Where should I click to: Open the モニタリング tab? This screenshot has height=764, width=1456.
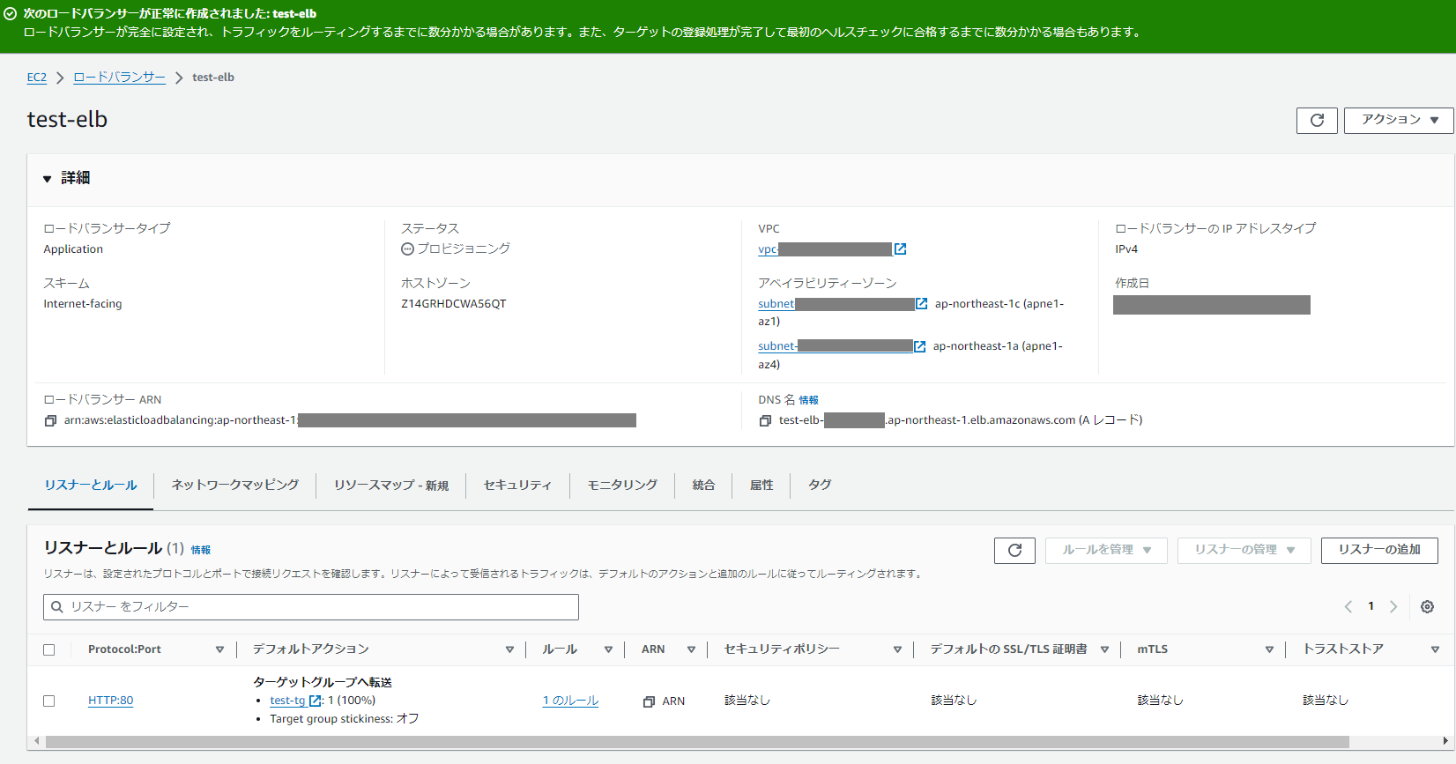coord(622,485)
